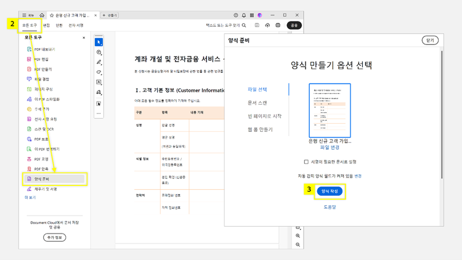Click the text or tool search field
This screenshot has width=462, height=260.
tap(225, 25)
